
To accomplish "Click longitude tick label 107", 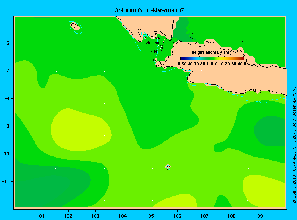I will pyautogui.click(x=205, y=216).
